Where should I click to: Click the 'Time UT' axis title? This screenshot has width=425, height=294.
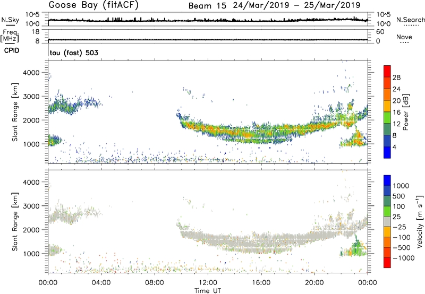pyautogui.click(x=208, y=290)
